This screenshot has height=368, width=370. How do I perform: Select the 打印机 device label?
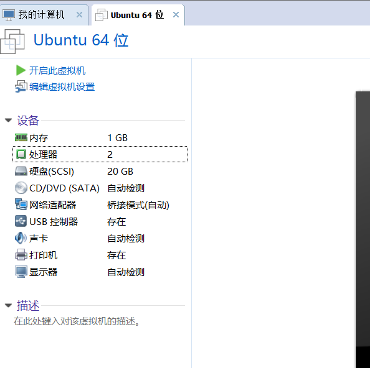point(44,255)
